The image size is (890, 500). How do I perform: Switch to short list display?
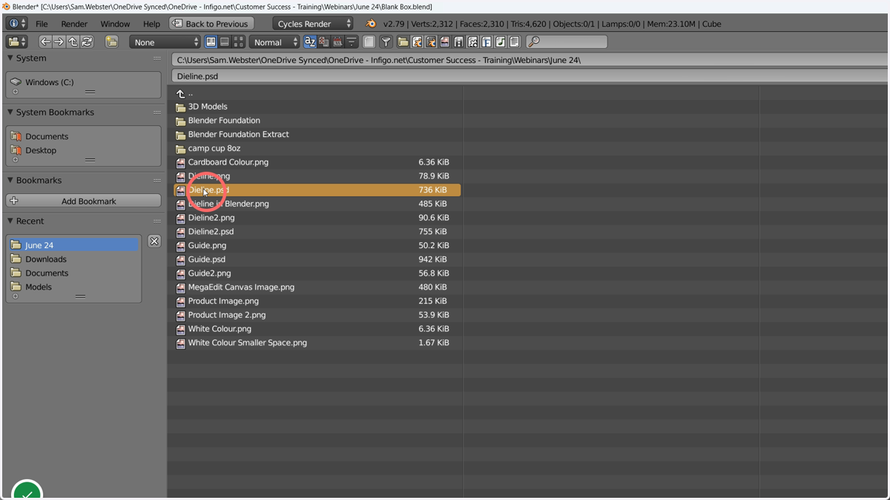pos(211,42)
